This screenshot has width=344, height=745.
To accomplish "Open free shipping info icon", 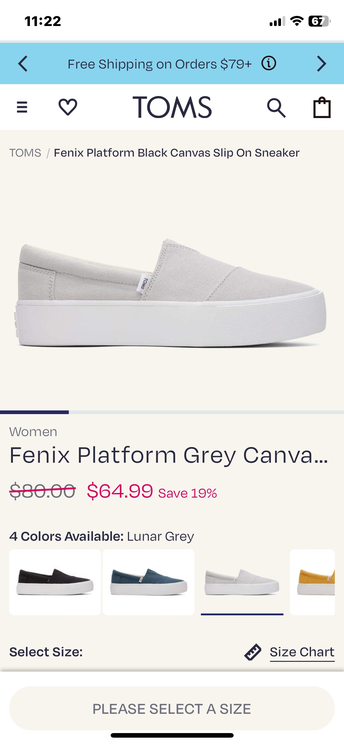I will point(269,64).
